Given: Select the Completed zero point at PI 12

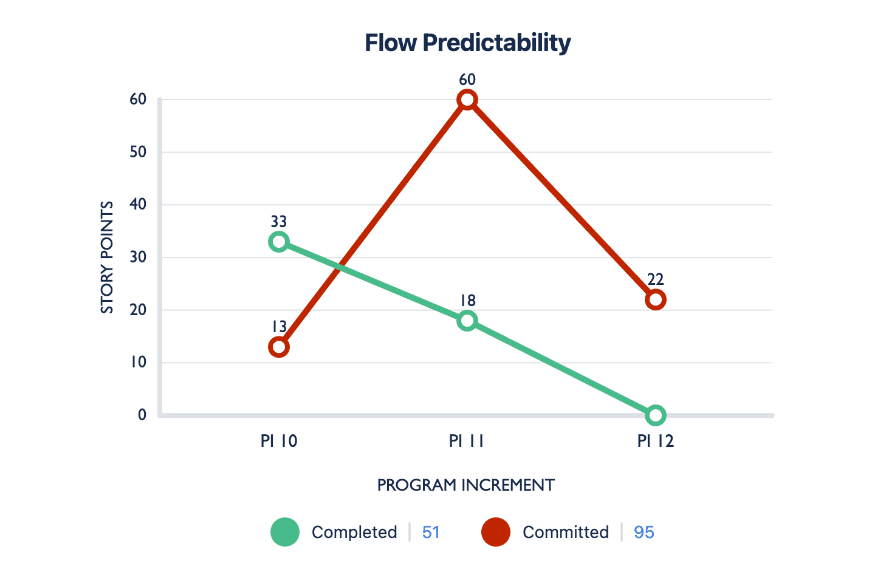Looking at the screenshot, I should click(x=656, y=415).
